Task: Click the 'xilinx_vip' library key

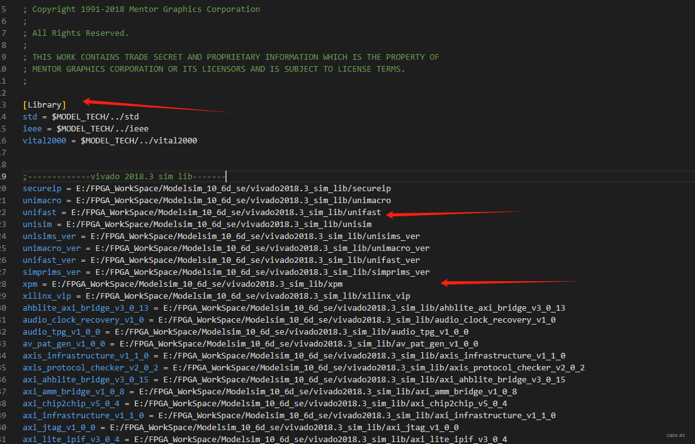Action: tap(47, 296)
